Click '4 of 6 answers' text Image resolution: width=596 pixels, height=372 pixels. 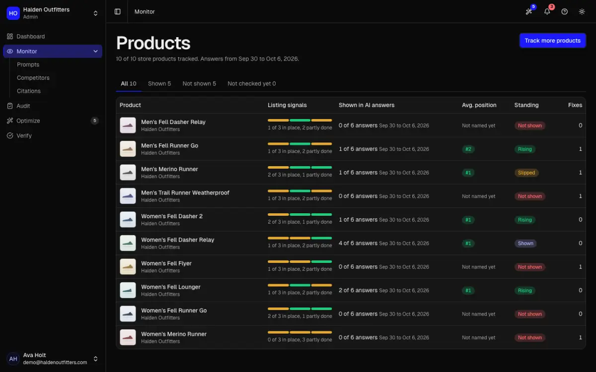coord(358,244)
